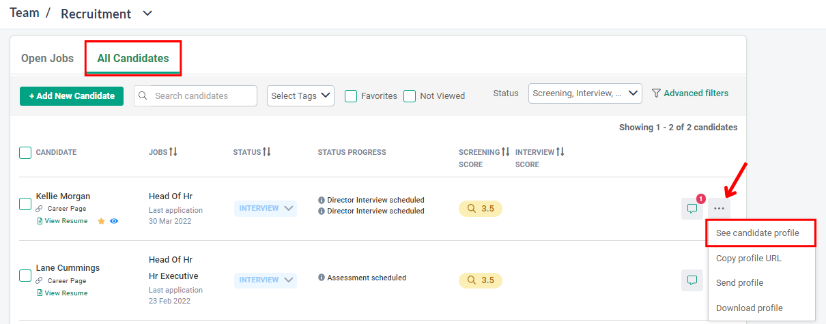Open the Select Tags dropdown
The image size is (826, 324).
tap(300, 95)
